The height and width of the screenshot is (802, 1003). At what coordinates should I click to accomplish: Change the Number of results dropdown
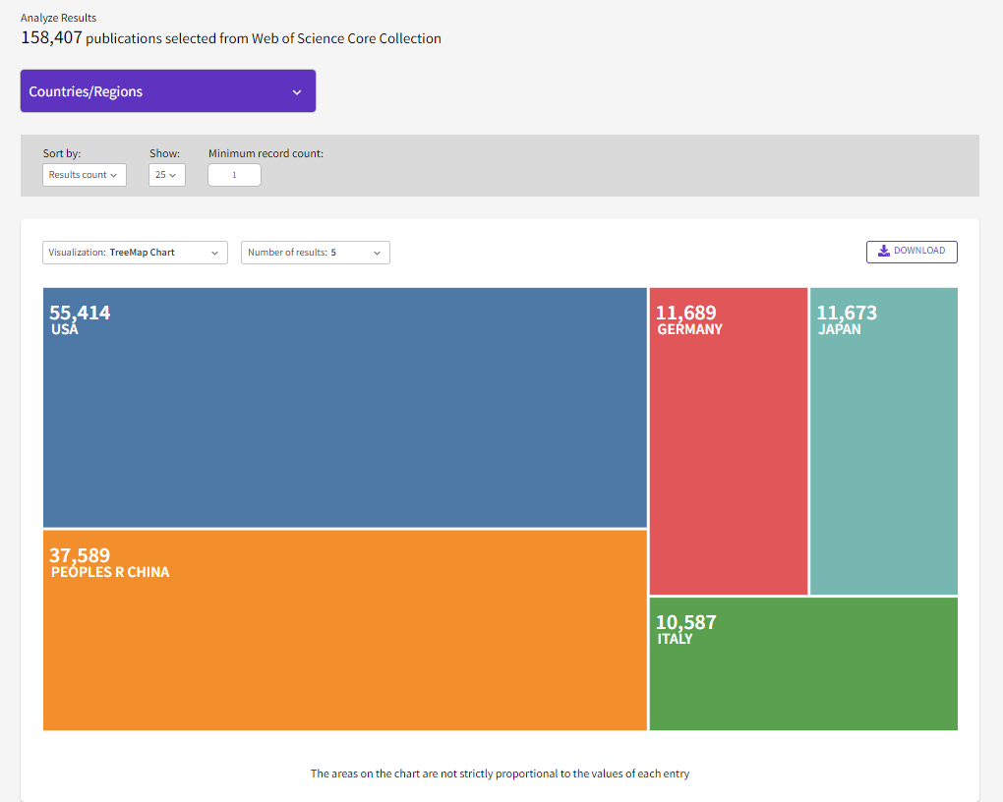point(315,253)
